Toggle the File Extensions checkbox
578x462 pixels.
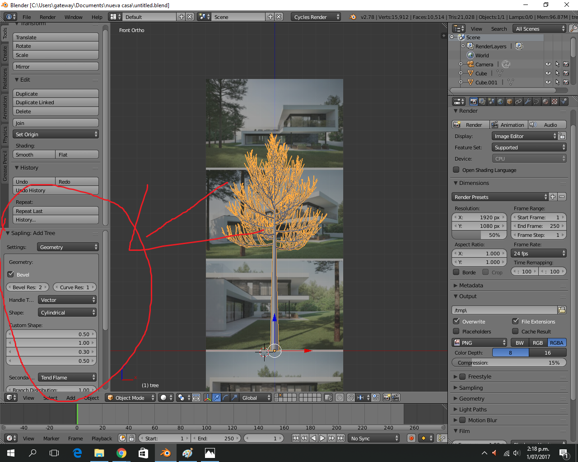[515, 321]
